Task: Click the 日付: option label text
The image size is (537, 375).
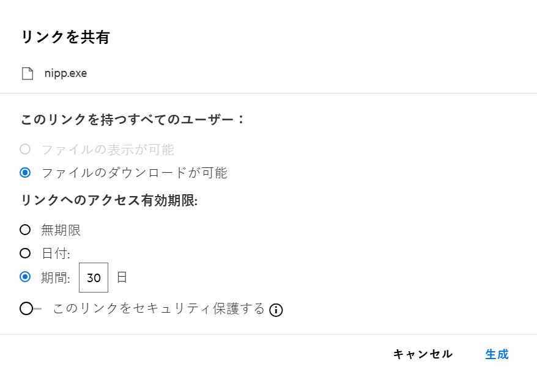Action: click(56, 253)
